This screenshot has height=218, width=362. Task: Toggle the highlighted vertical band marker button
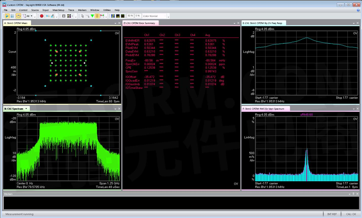pos(97,16)
